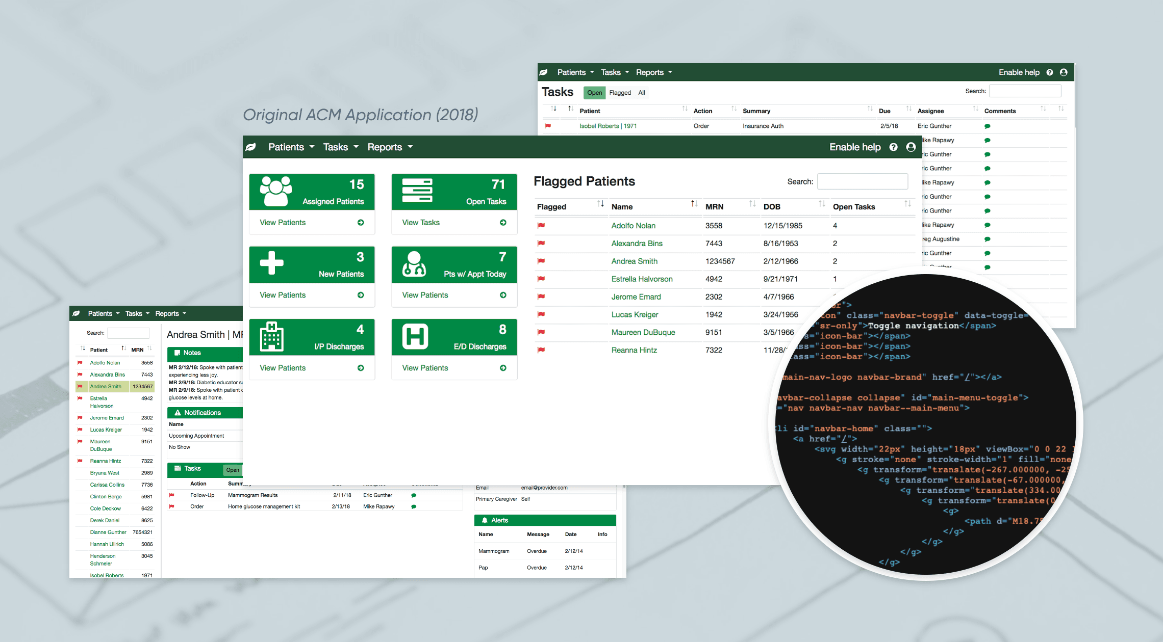Click the New Patients plus icon
The image size is (1163, 642).
coord(272,263)
